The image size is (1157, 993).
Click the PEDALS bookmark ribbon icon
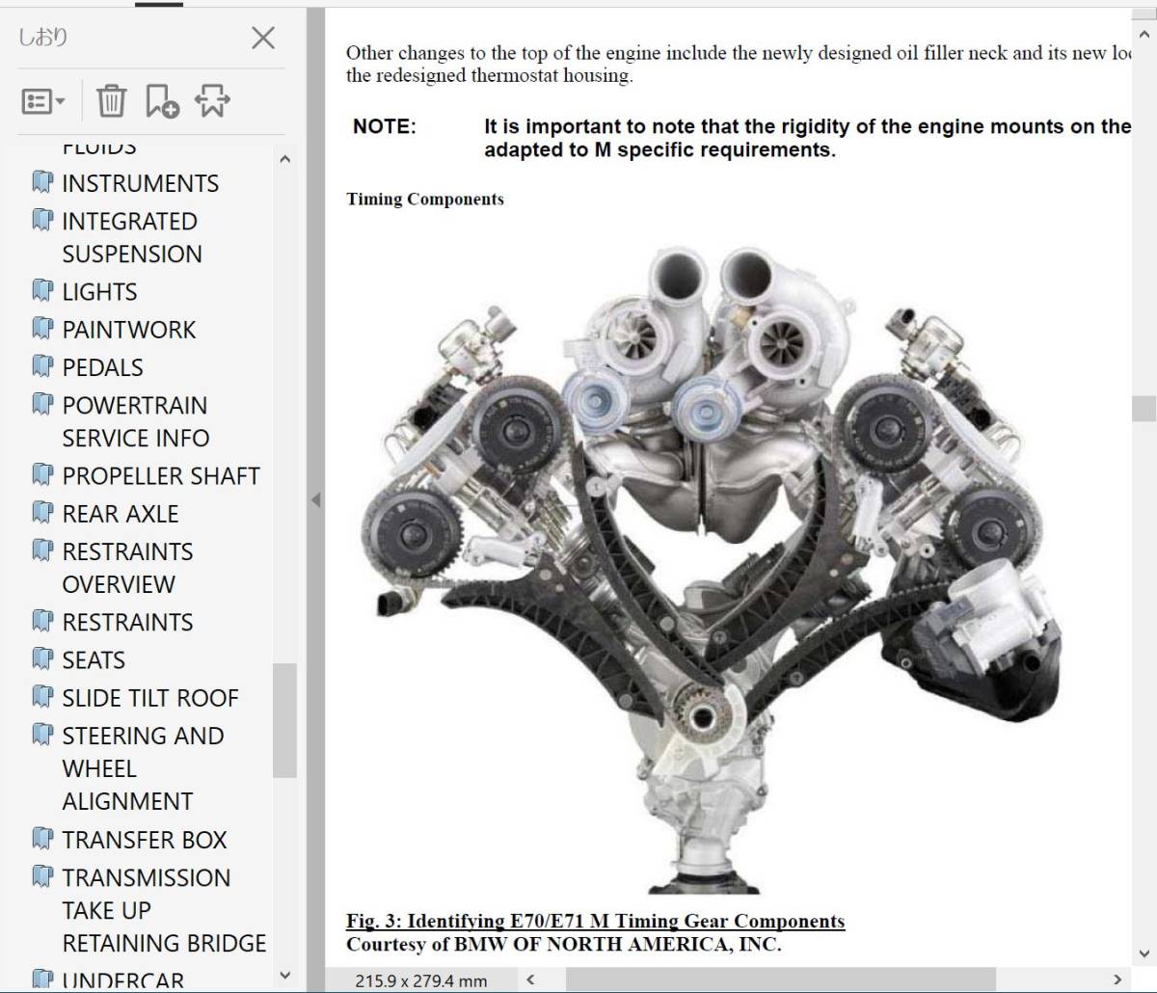[x=42, y=366]
